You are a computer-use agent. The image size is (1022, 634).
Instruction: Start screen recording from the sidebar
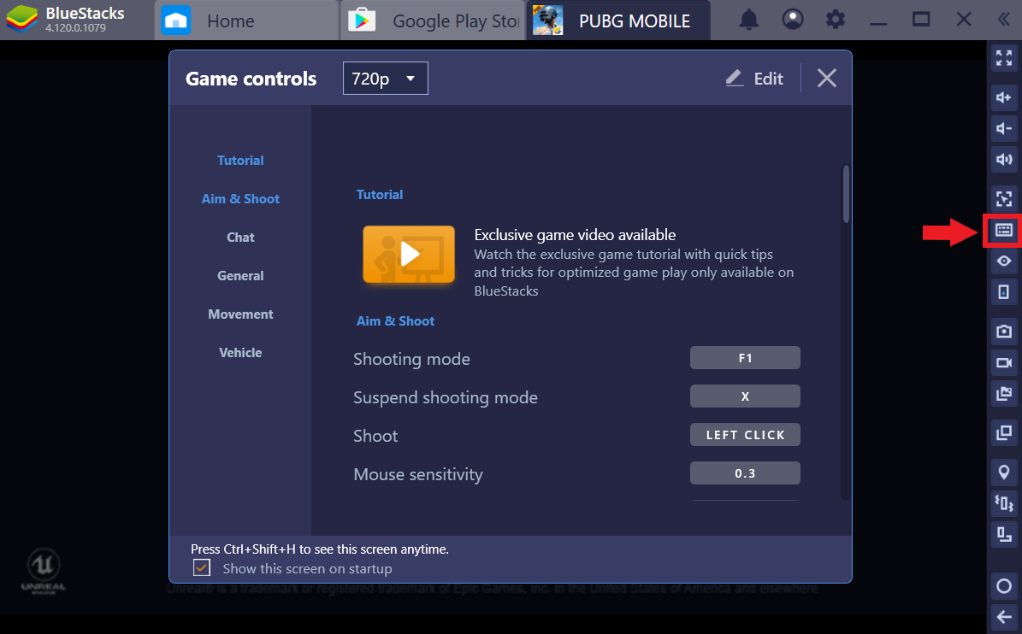[1004, 362]
